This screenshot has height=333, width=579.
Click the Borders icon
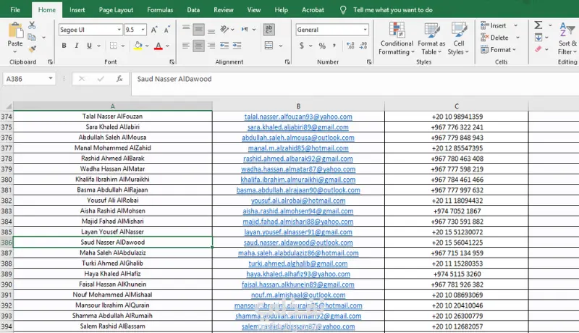tap(114, 46)
